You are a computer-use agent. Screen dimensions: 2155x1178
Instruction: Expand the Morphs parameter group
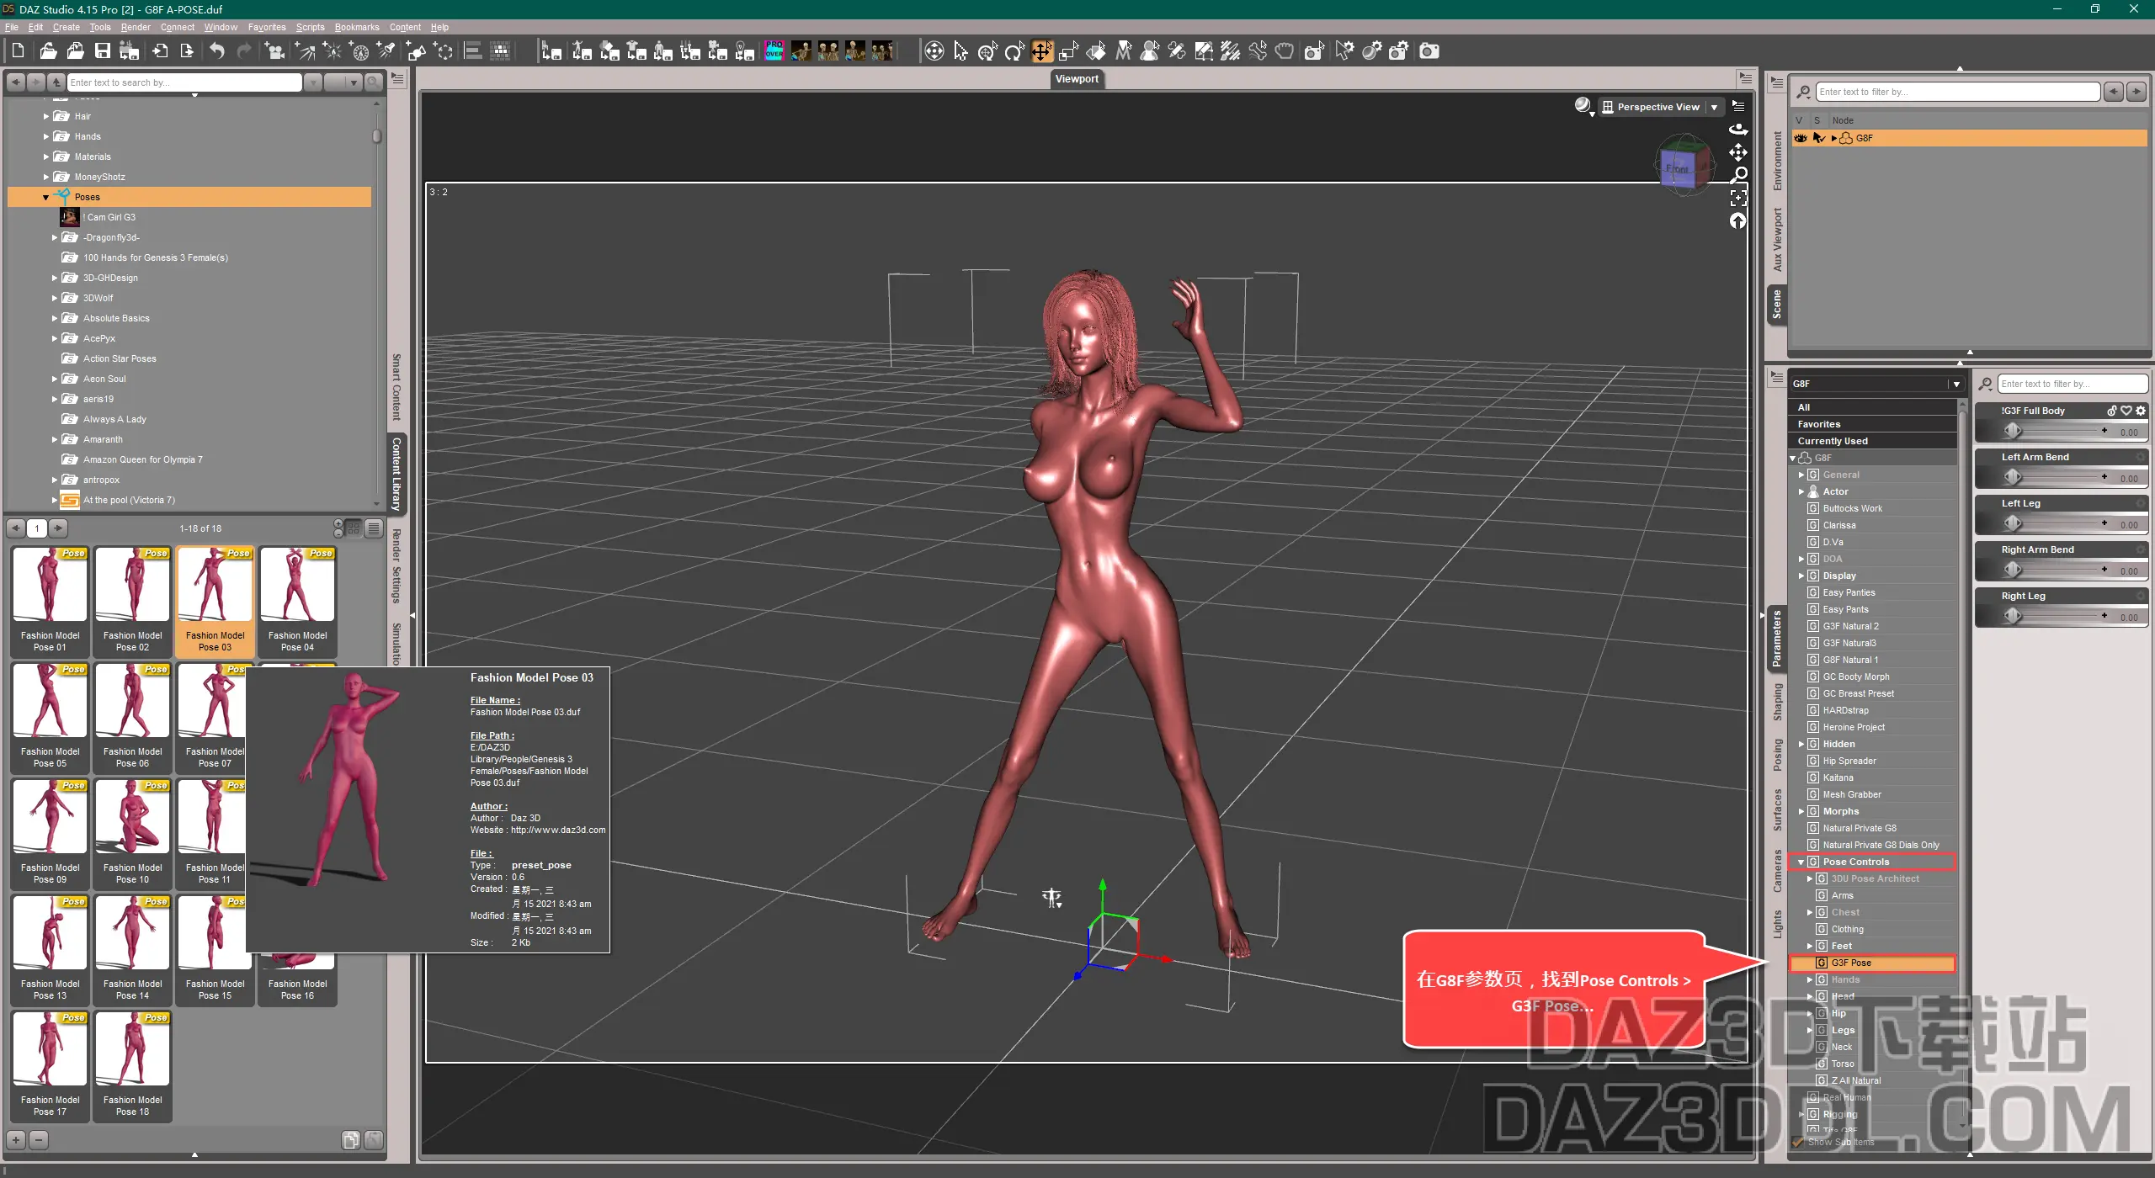(x=1801, y=811)
